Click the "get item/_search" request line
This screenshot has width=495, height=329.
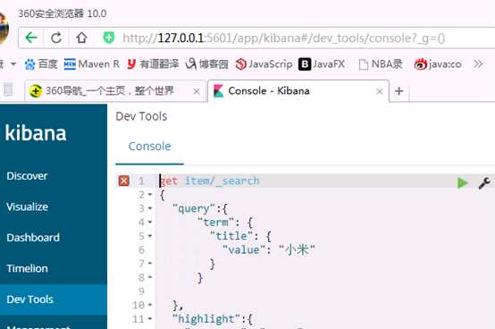209,181
